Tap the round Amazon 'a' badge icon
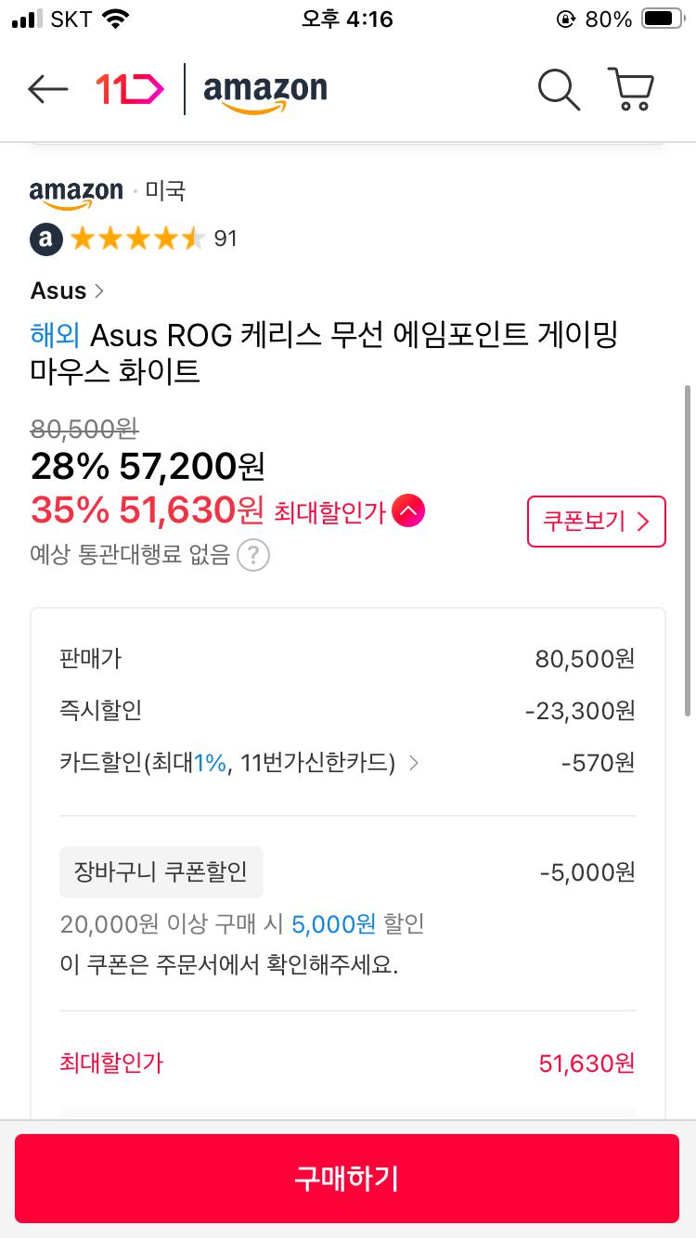The width and height of the screenshot is (696, 1238). (46, 239)
